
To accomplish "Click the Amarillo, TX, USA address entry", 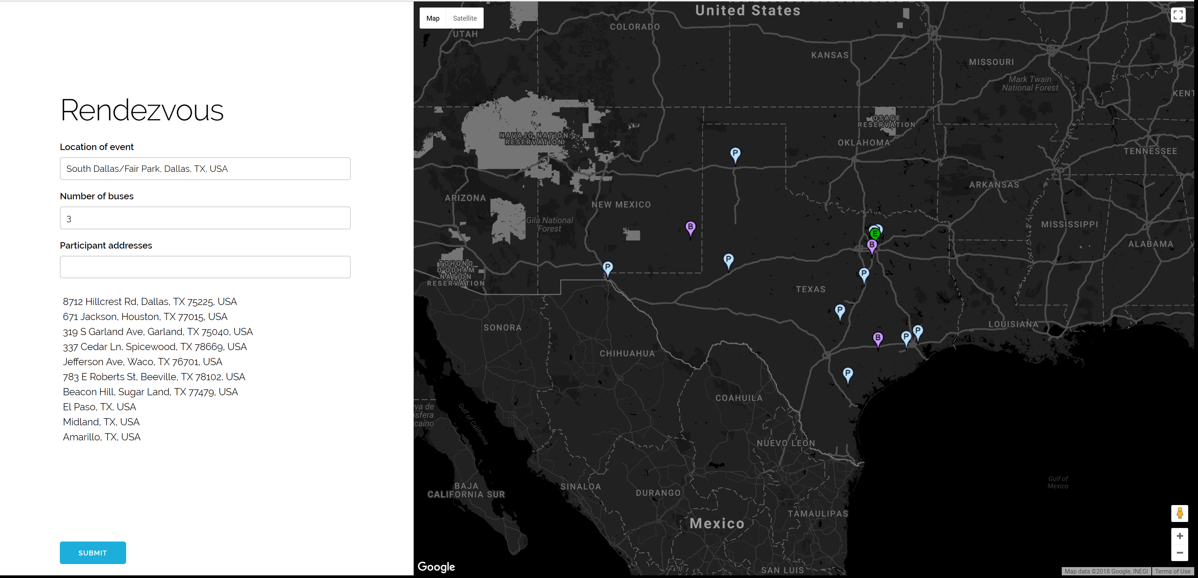I will [x=101, y=437].
